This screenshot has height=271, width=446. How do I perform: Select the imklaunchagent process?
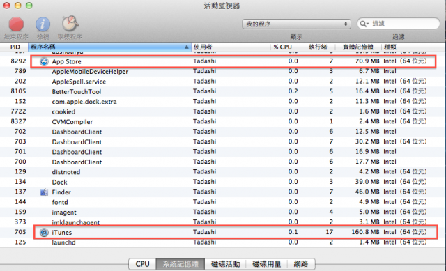223,222
